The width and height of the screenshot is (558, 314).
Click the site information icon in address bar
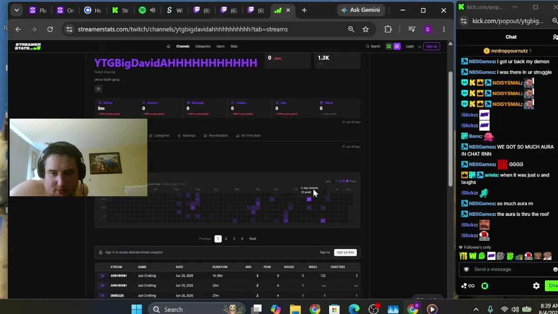click(69, 29)
